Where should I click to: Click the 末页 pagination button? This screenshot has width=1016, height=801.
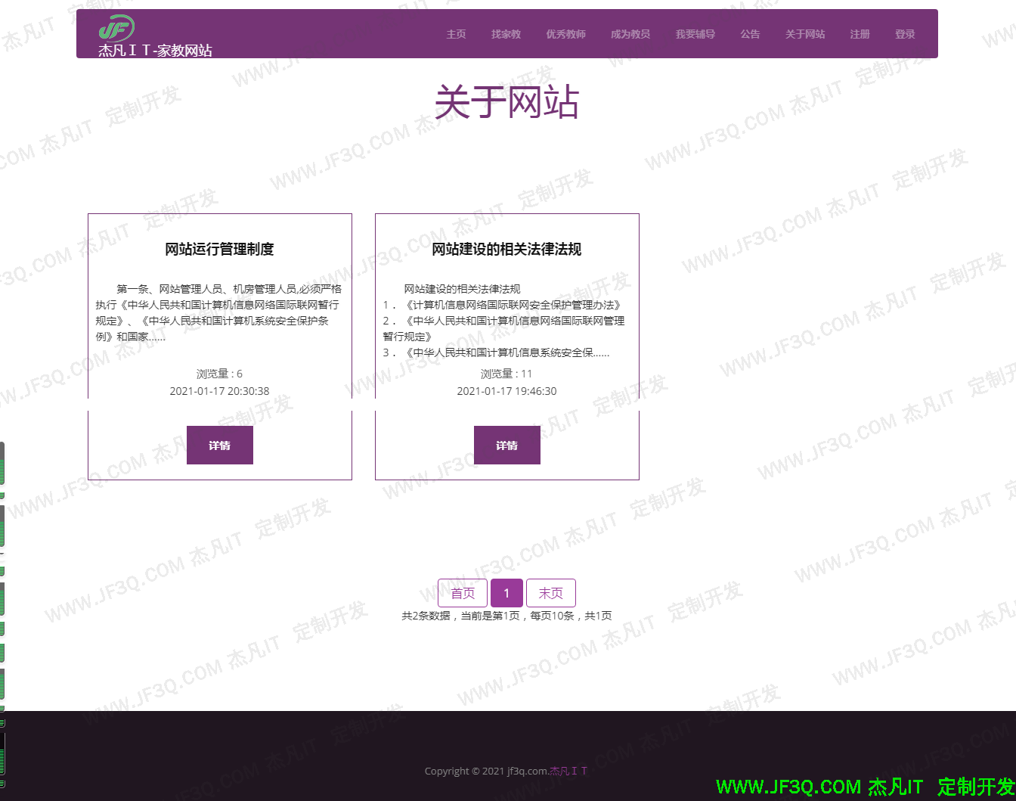[x=551, y=592]
